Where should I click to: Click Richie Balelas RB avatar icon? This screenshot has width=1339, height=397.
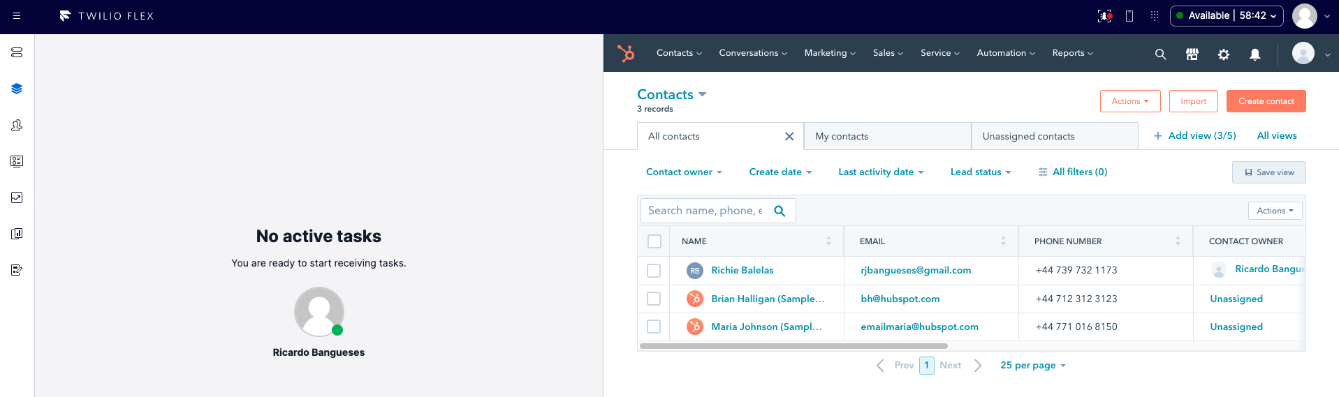(x=695, y=271)
